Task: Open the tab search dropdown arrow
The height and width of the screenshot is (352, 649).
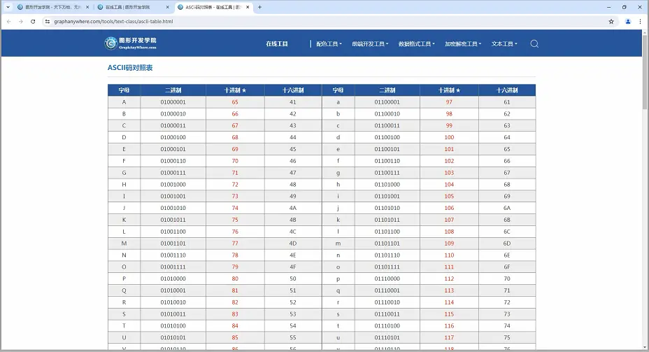Action: point(8,7)
